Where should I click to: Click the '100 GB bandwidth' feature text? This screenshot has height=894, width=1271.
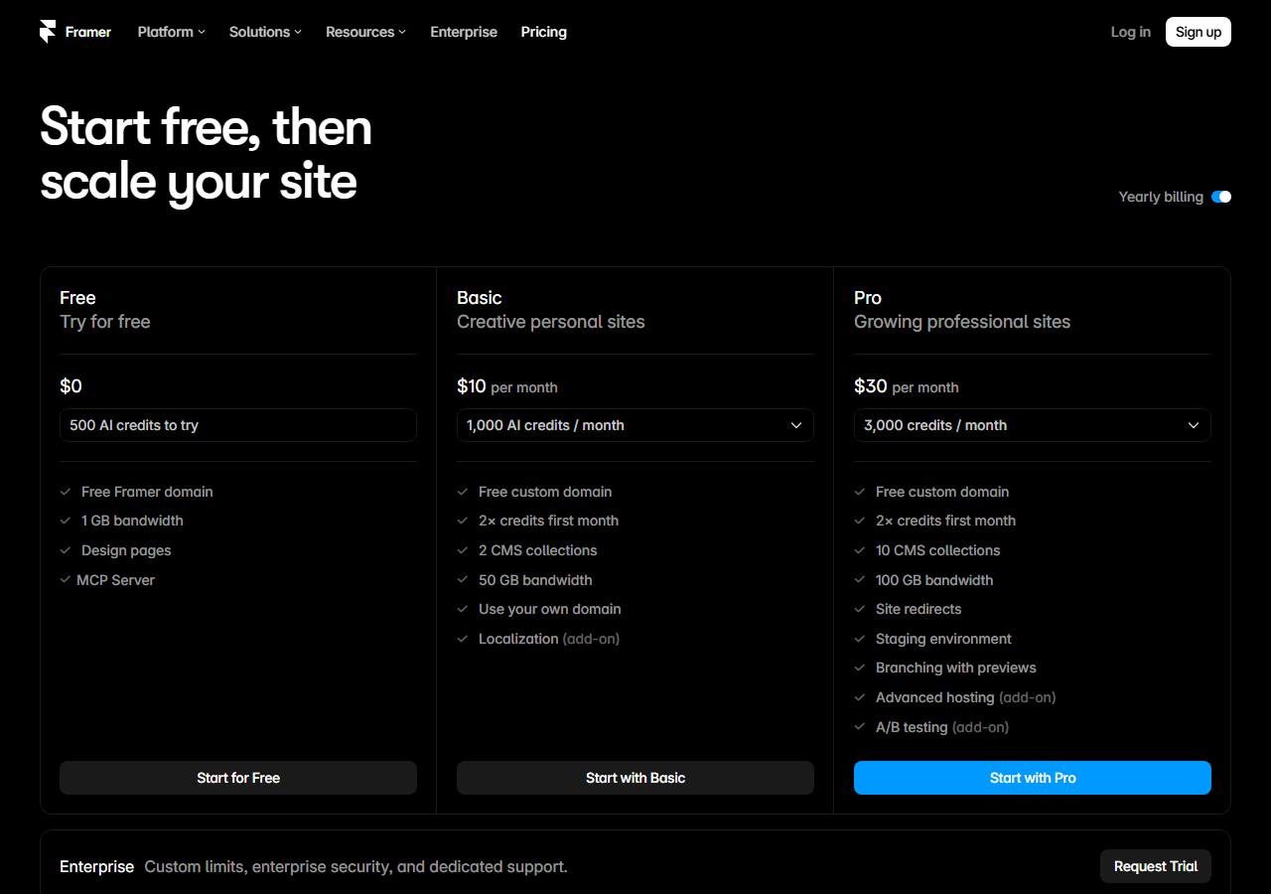point(934,580)
